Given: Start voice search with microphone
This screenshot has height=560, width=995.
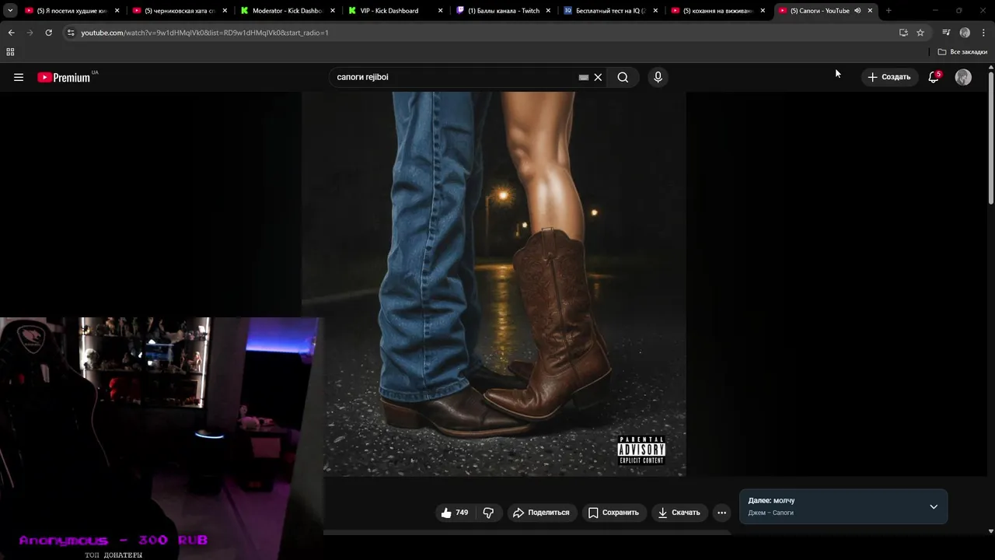Looking at the screenshot, I should coord(658,77).
